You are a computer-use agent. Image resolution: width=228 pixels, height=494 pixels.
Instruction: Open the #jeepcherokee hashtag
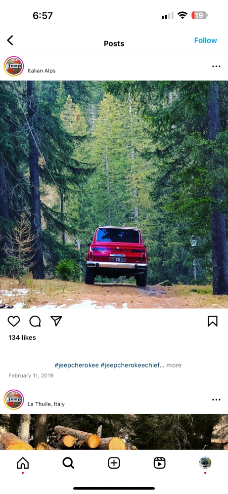tap(76, 365)
